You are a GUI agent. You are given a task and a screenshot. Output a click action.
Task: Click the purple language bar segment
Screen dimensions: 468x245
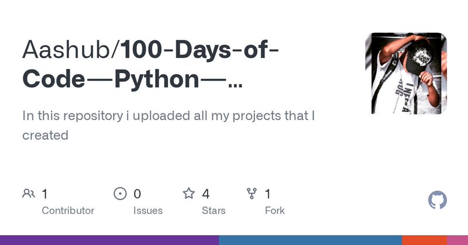(x=109, y=240)
